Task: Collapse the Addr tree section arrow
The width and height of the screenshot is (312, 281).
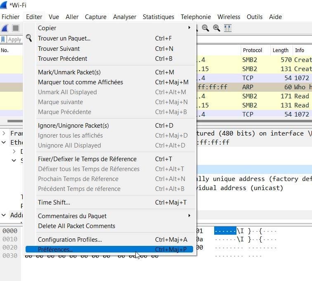Action: 4,215
